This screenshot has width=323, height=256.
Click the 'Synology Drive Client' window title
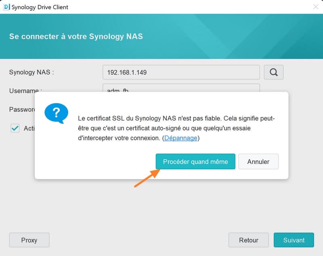point(40,7)
